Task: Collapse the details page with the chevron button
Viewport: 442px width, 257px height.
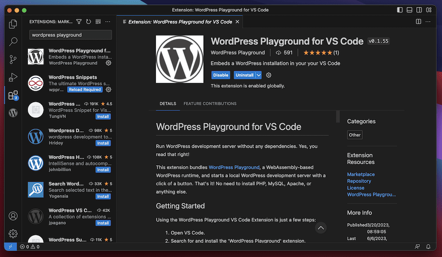Action: click(x=321, y=228)
